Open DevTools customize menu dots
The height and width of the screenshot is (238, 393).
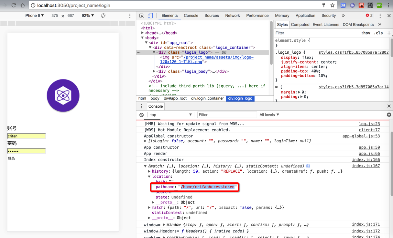(380, 16)
